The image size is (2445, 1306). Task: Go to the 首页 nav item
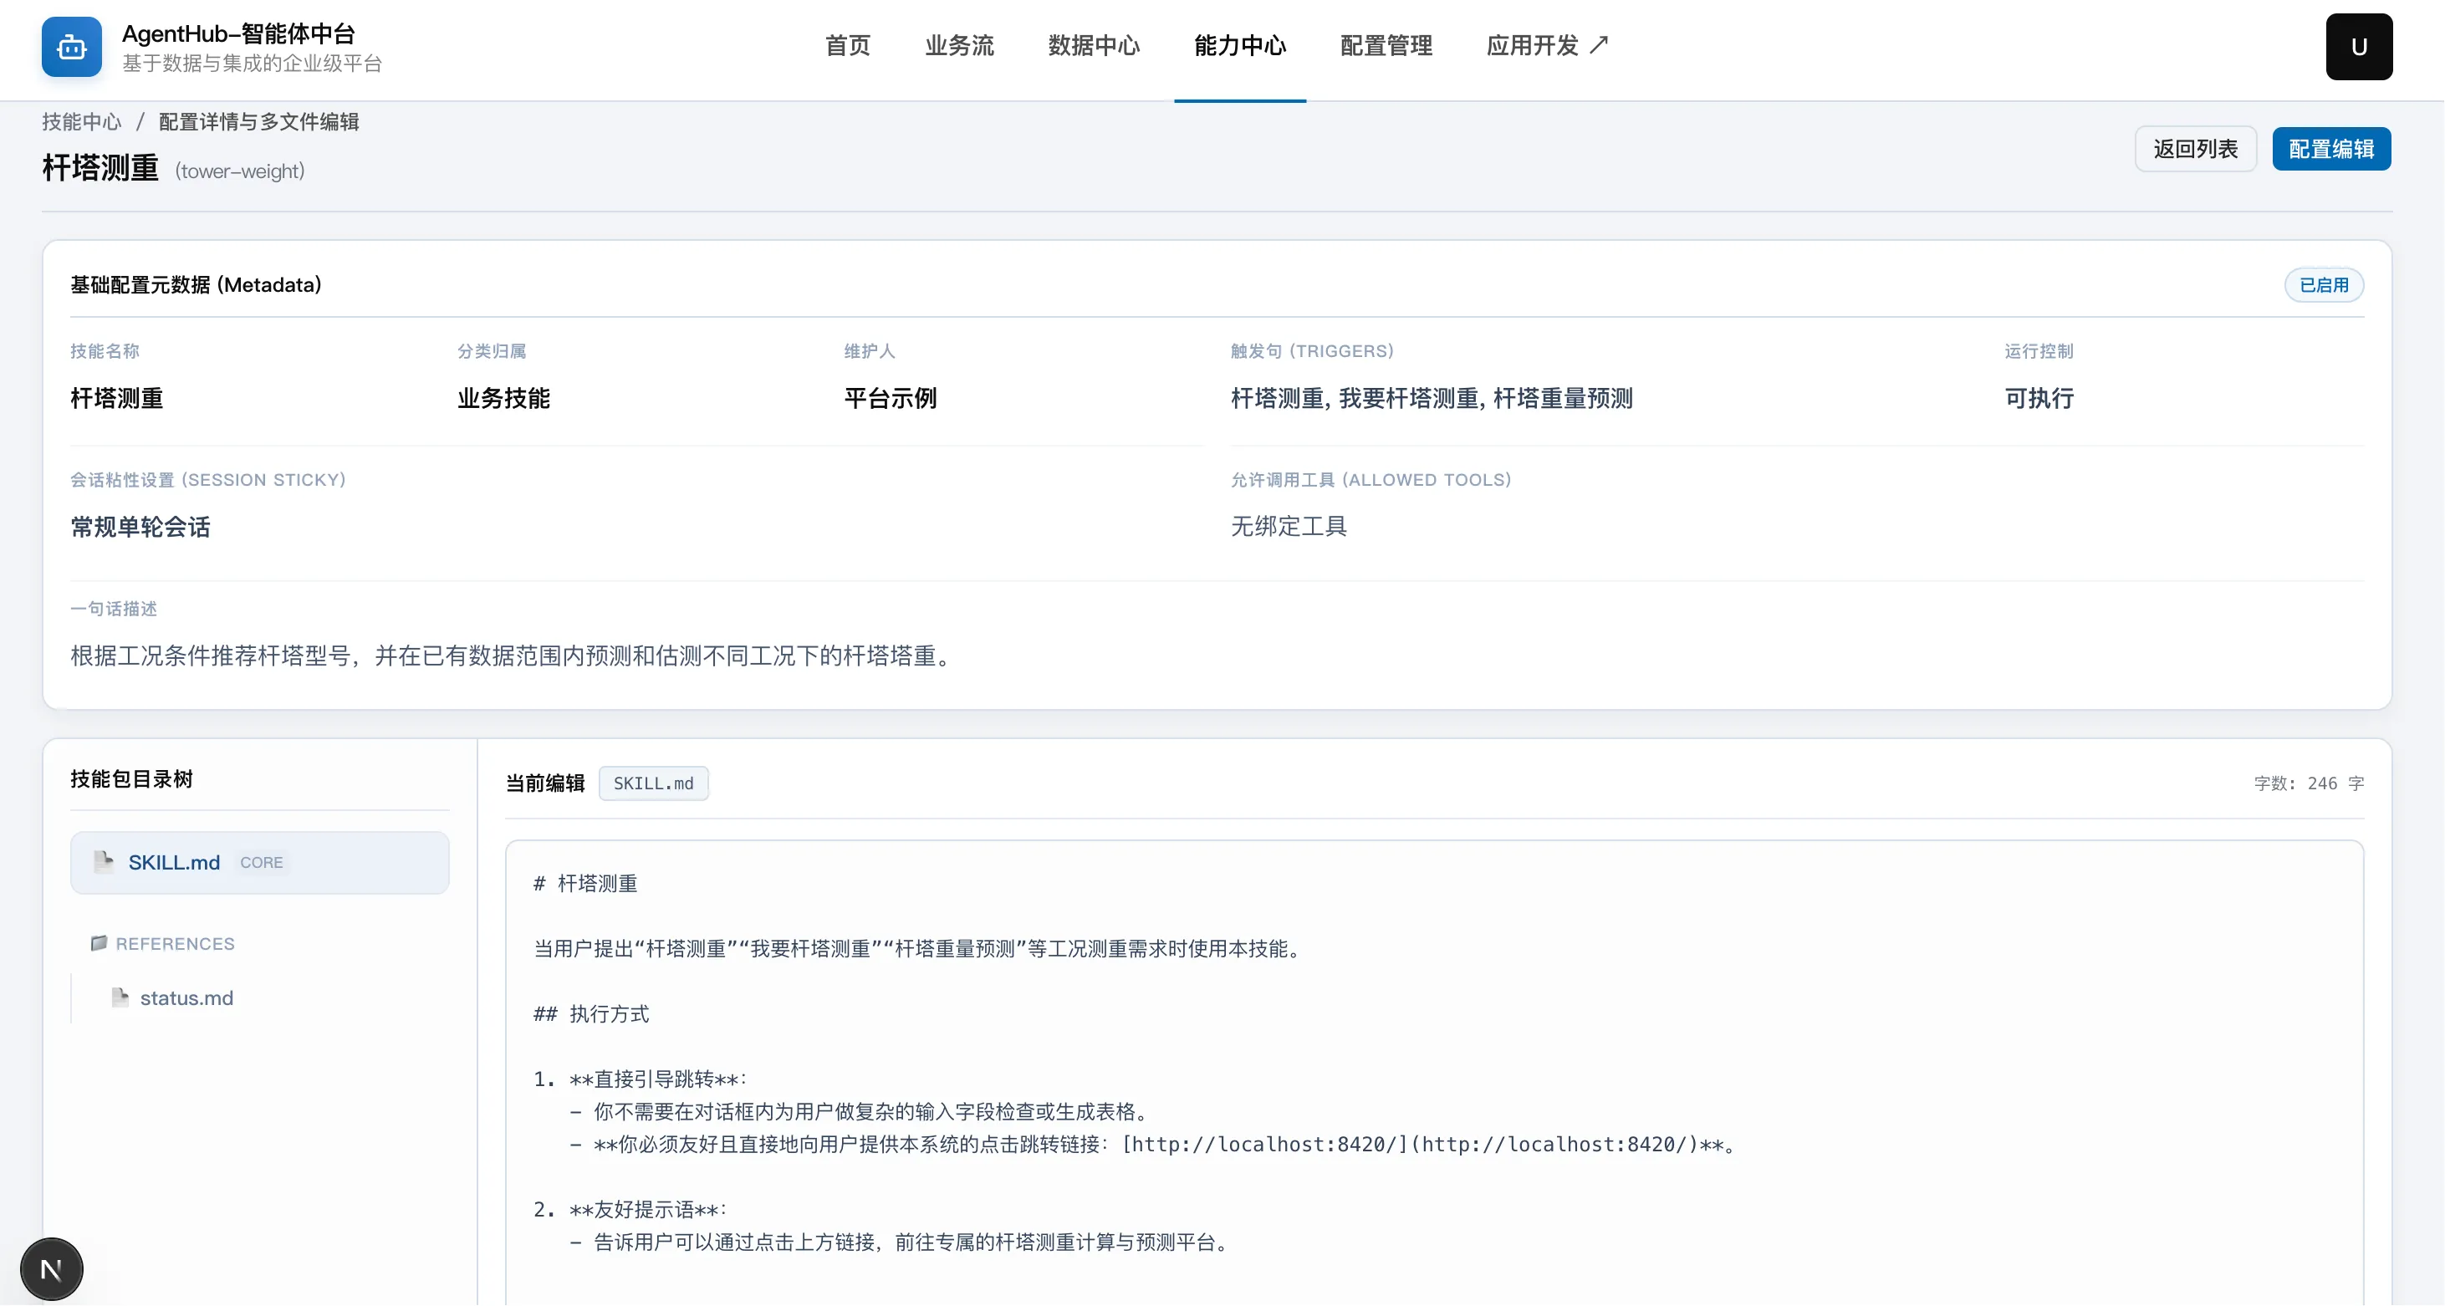(x=848, y=45)
